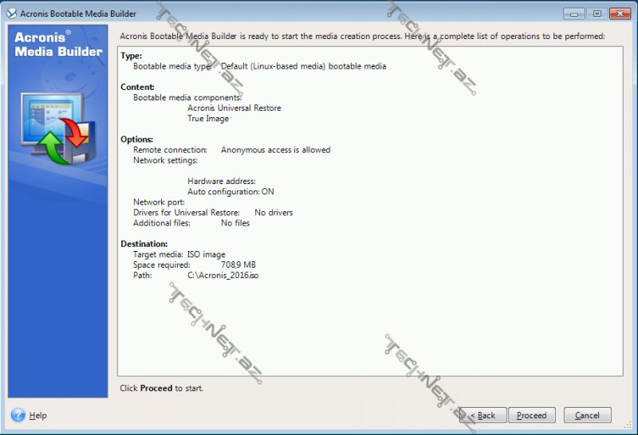This screenshot has width=638, height=435.
Task: Click the True Image component entry
Action: (x=208, y=119)
